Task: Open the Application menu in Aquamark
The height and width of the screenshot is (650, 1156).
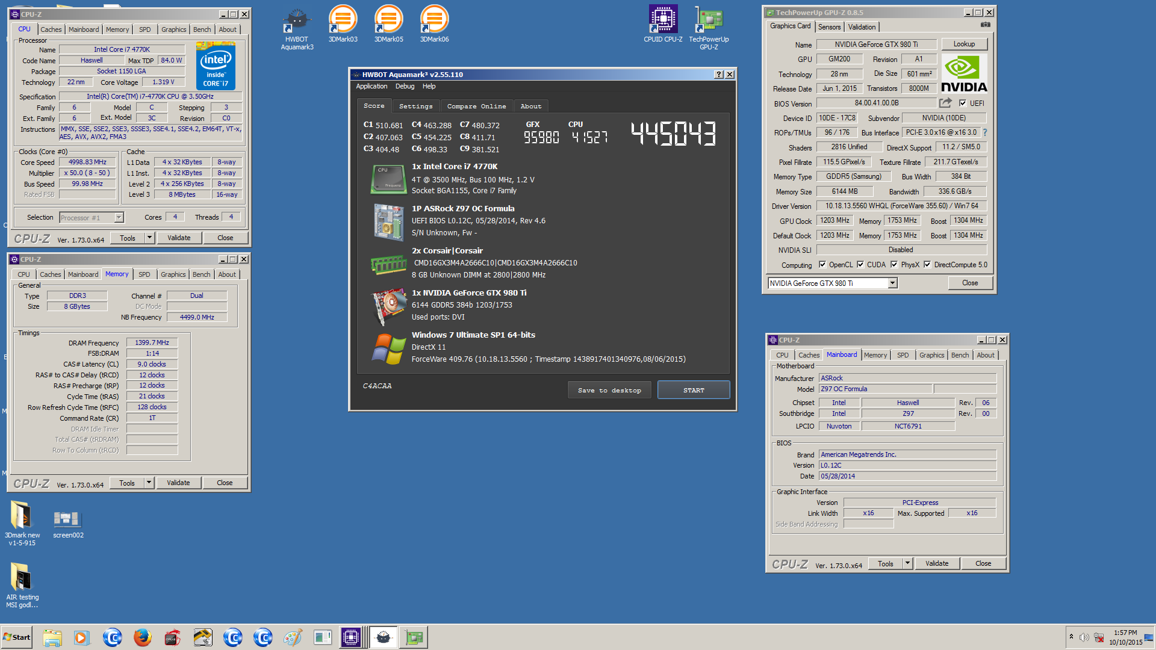Action: [371, 86]
